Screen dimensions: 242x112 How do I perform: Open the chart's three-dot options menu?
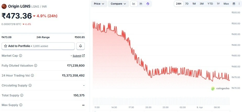(239, 4)
